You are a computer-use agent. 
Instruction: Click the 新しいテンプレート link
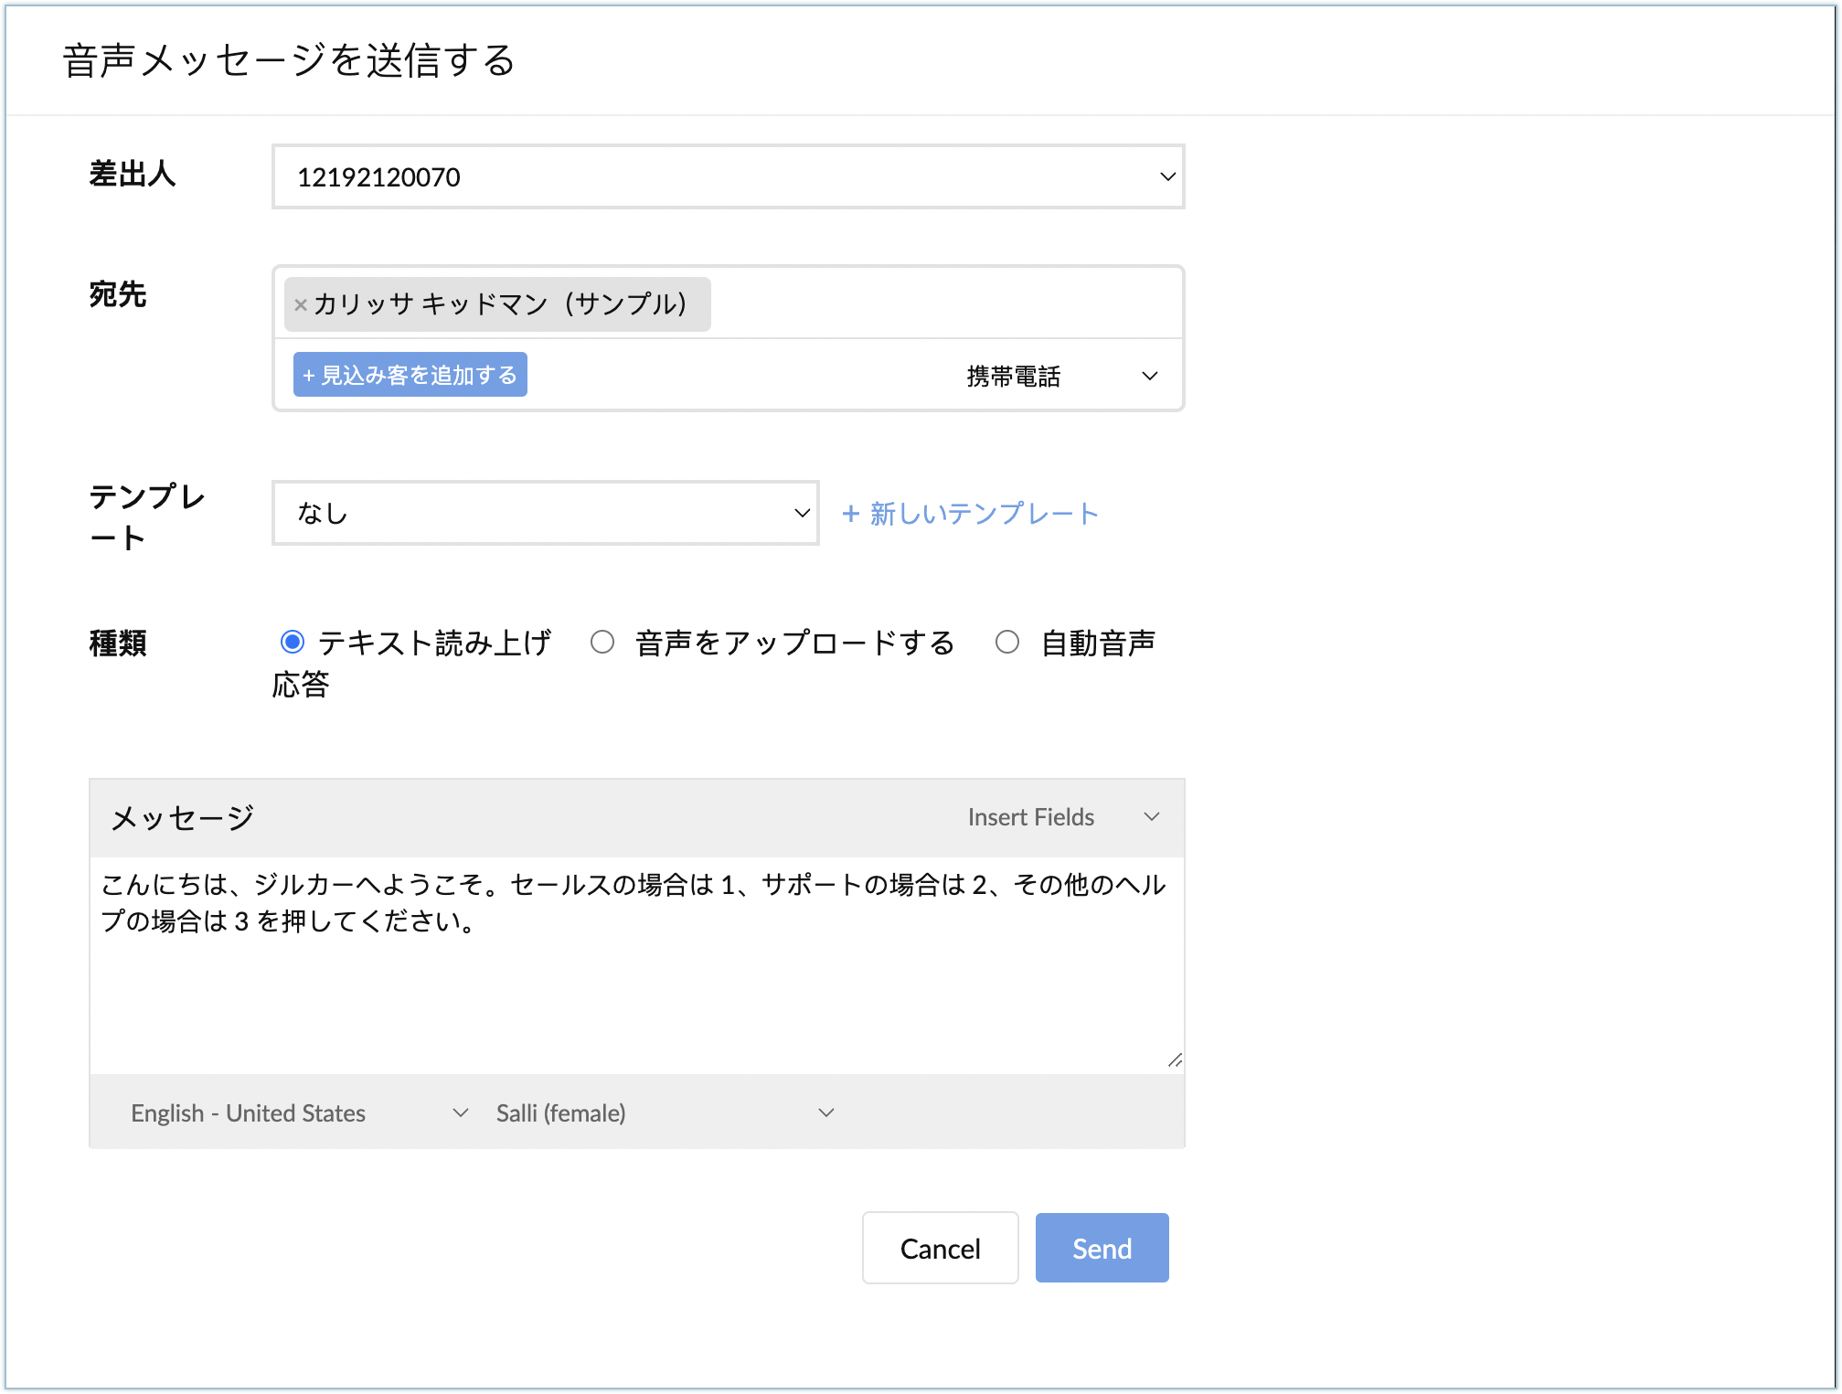[x=970, y=513]
